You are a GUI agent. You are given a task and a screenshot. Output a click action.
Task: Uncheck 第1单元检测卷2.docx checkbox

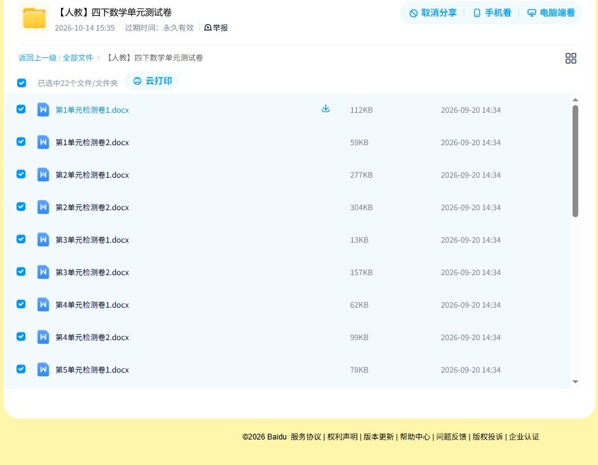coord(21,141)
